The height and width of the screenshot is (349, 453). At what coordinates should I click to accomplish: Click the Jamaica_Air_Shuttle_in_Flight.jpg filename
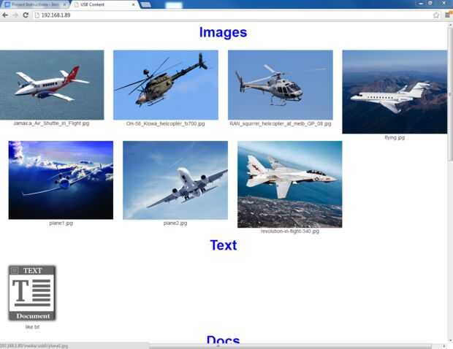(x=51, y=123)
